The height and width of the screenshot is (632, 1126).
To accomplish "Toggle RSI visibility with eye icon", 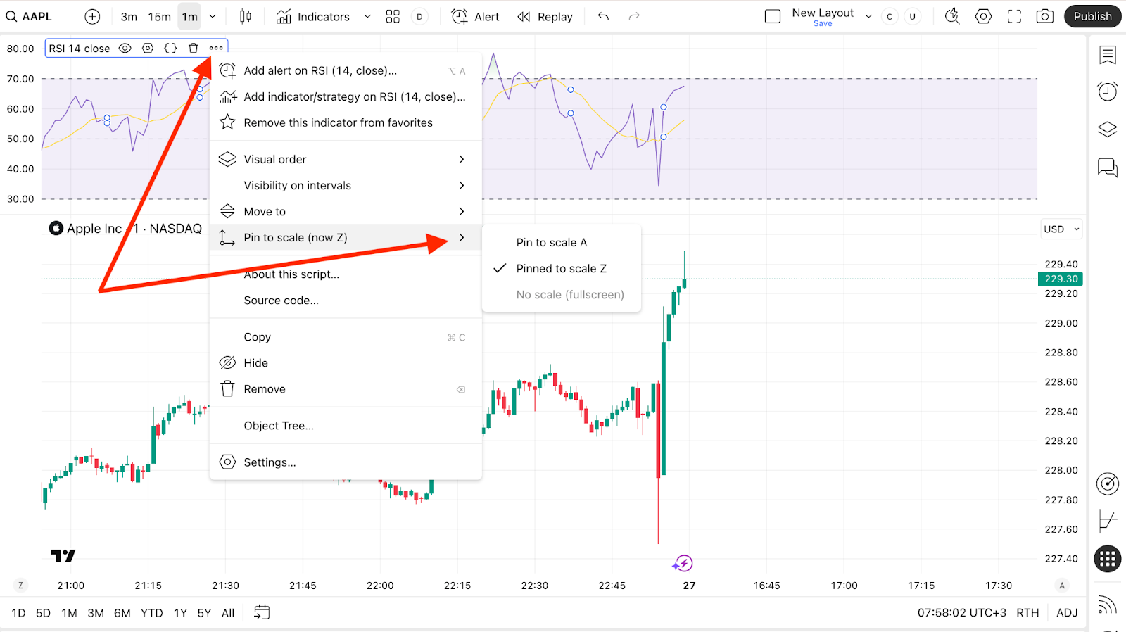I will click(125, 49).
